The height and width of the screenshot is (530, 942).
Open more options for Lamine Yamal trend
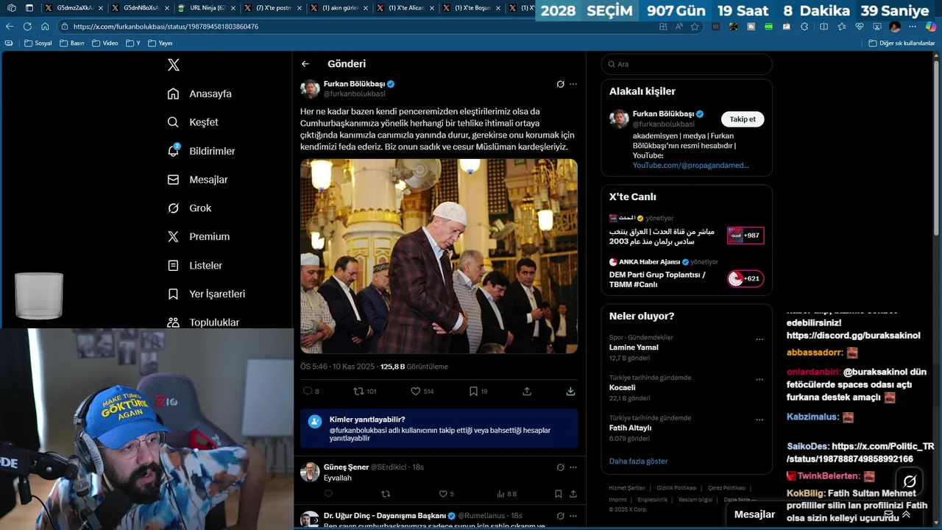pos(759,339)
